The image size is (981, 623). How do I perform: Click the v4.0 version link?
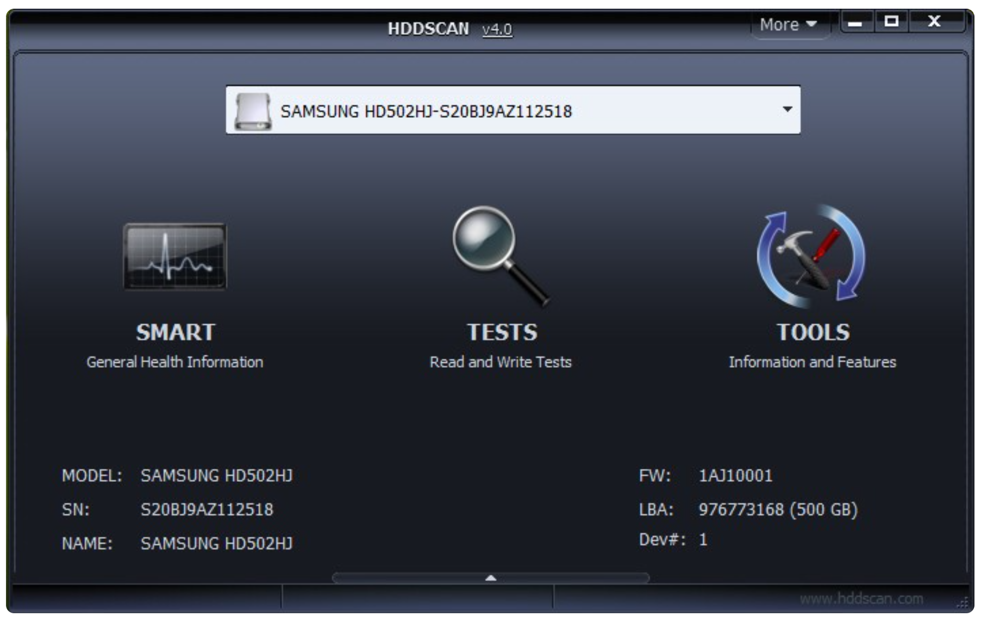497,29
